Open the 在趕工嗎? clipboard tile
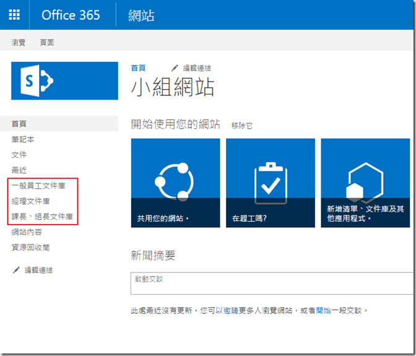416x356 pixels. [x=270, y=183]
